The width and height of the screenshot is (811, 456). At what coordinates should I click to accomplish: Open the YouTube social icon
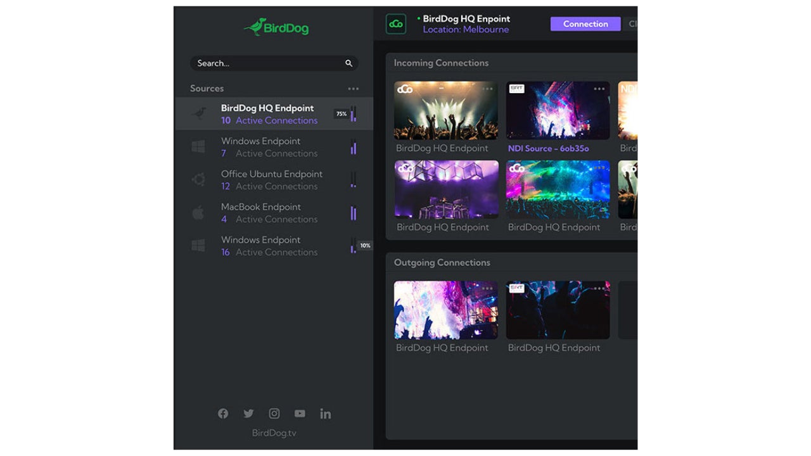point(300,414)
